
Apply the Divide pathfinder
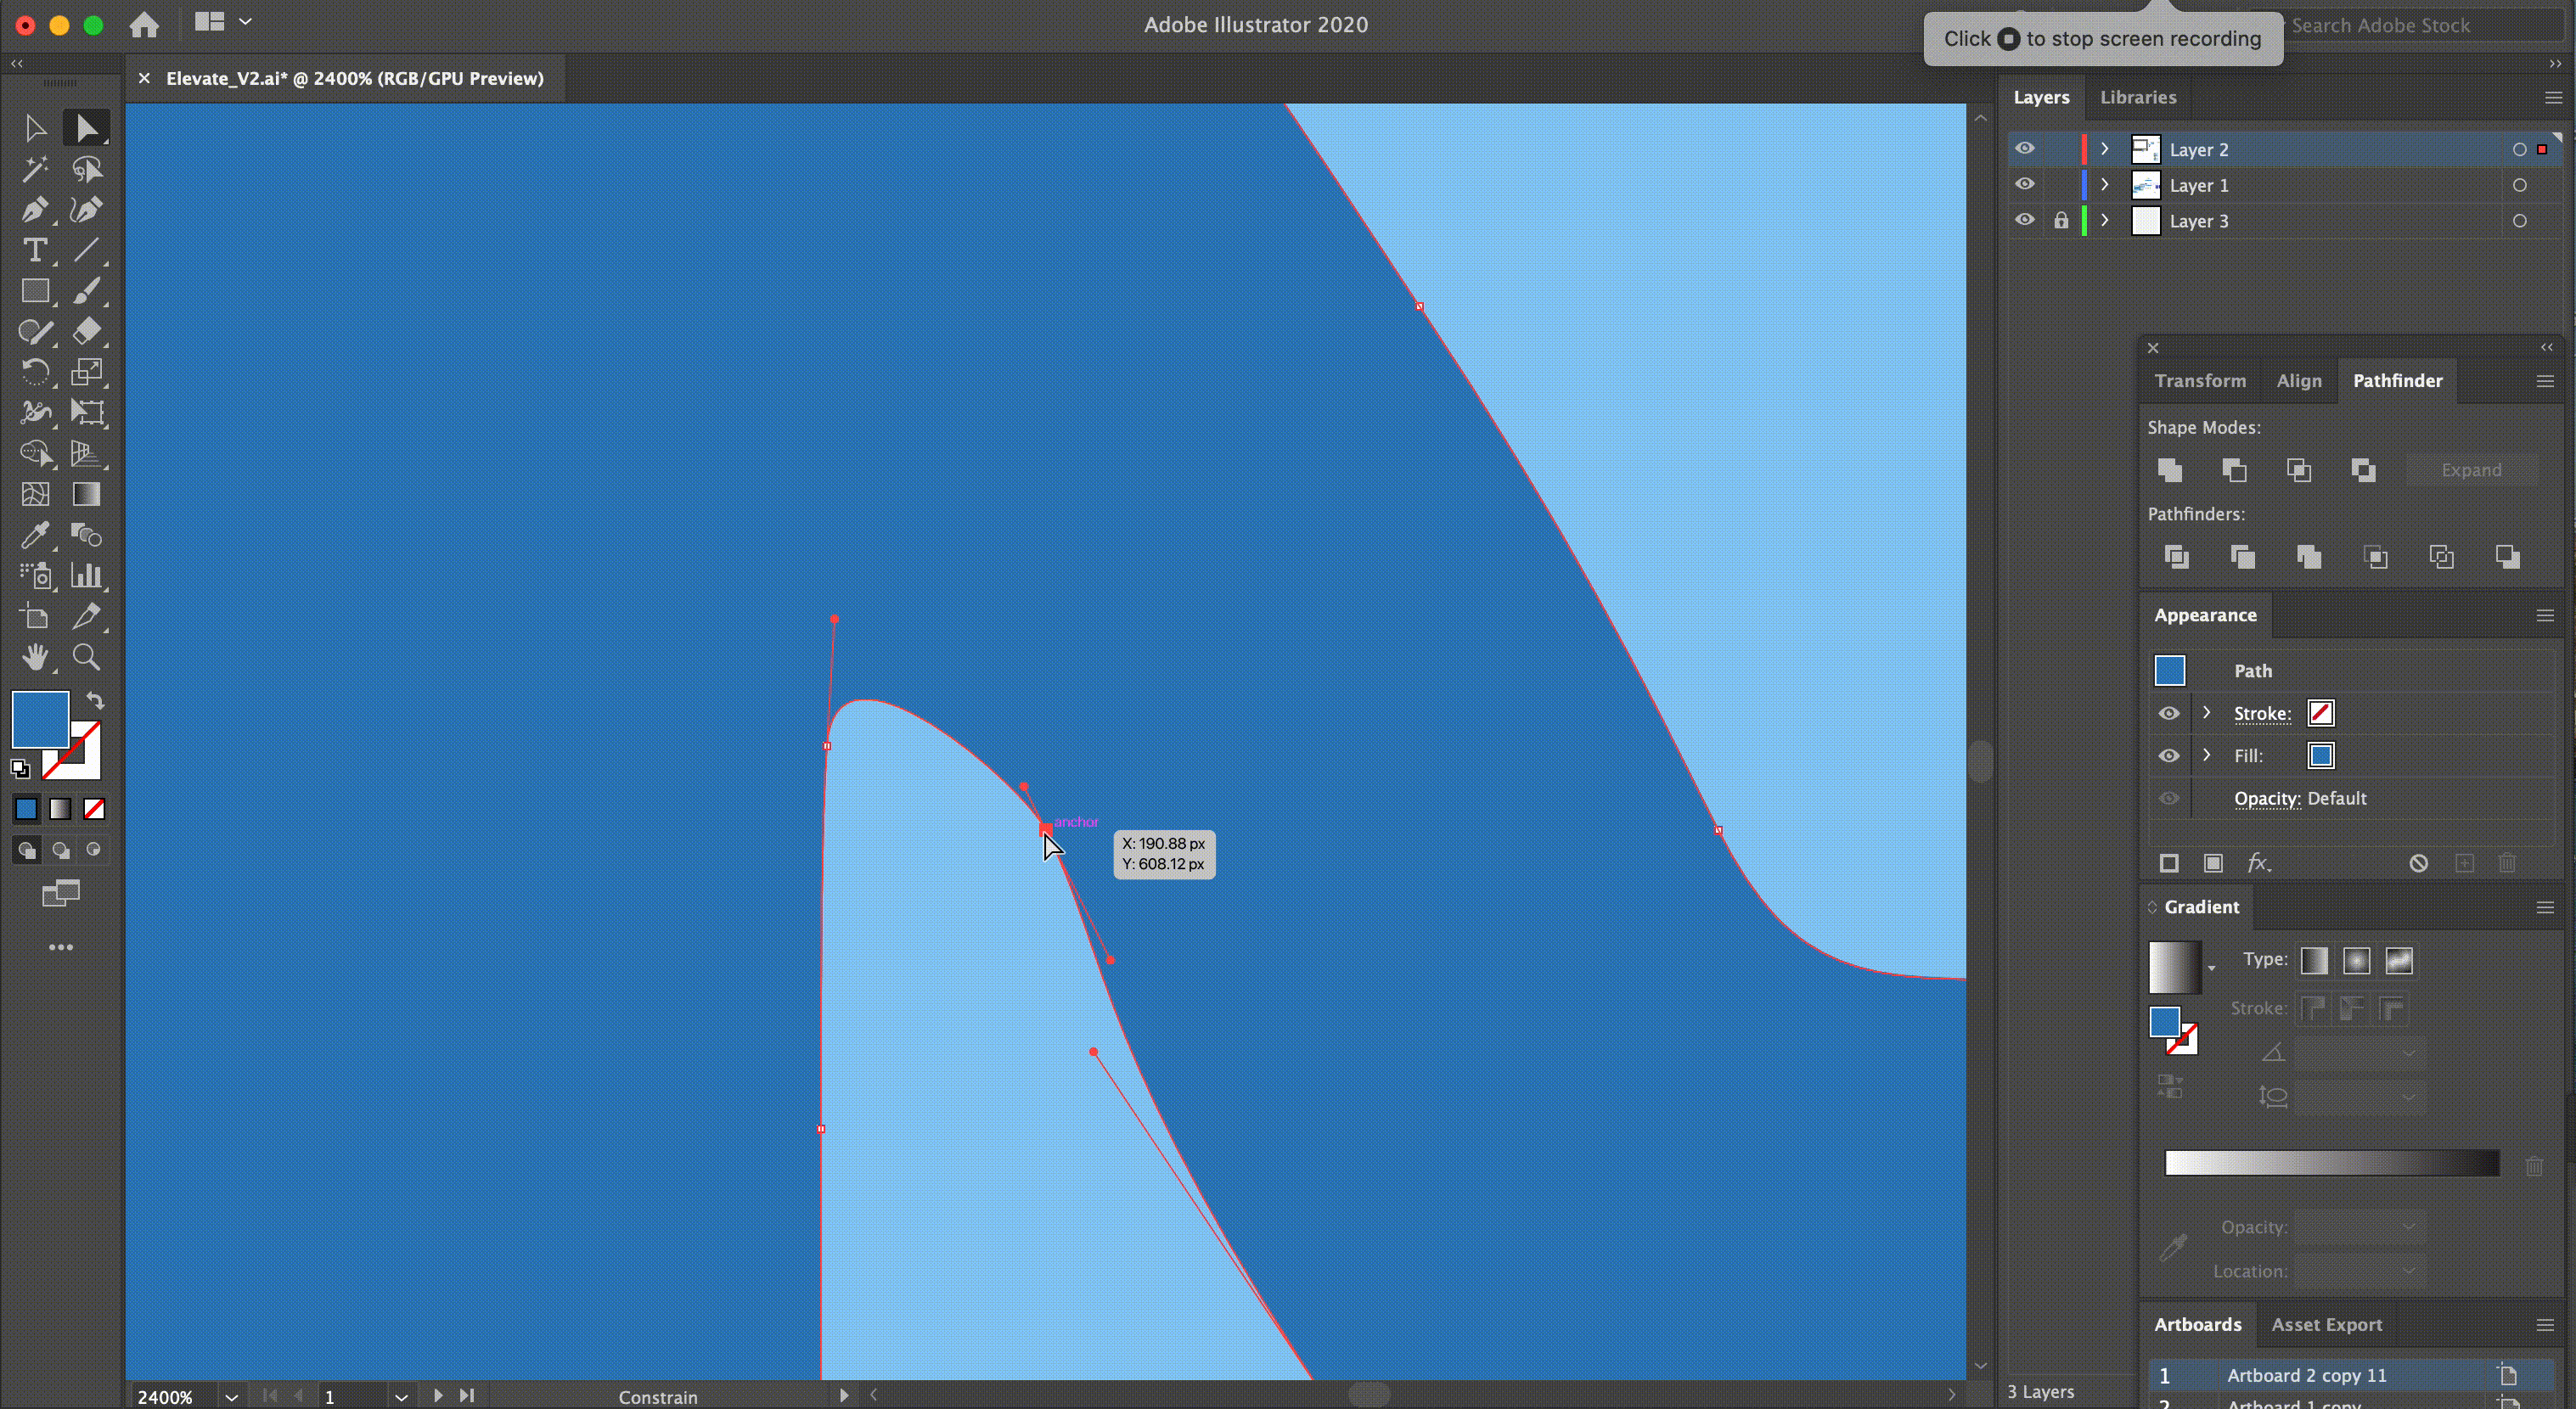tap(2176, 557)
